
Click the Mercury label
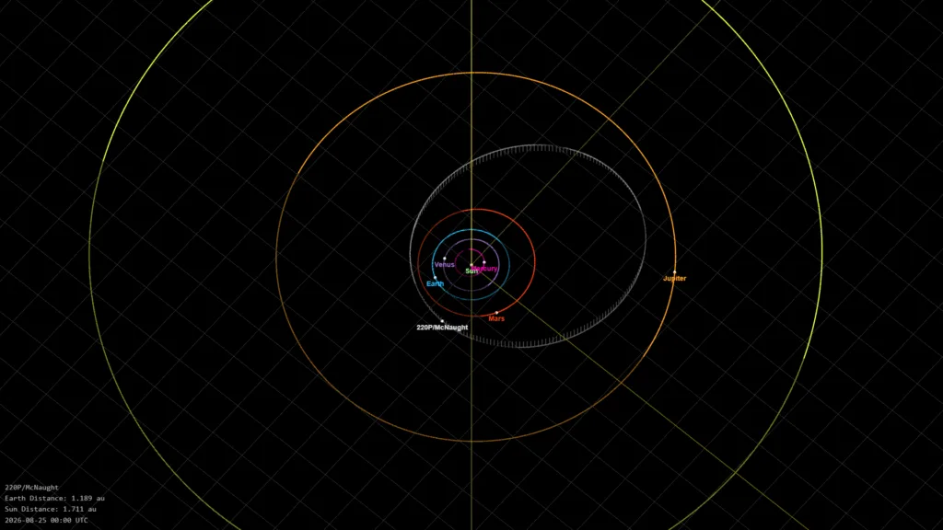[485, 269]
